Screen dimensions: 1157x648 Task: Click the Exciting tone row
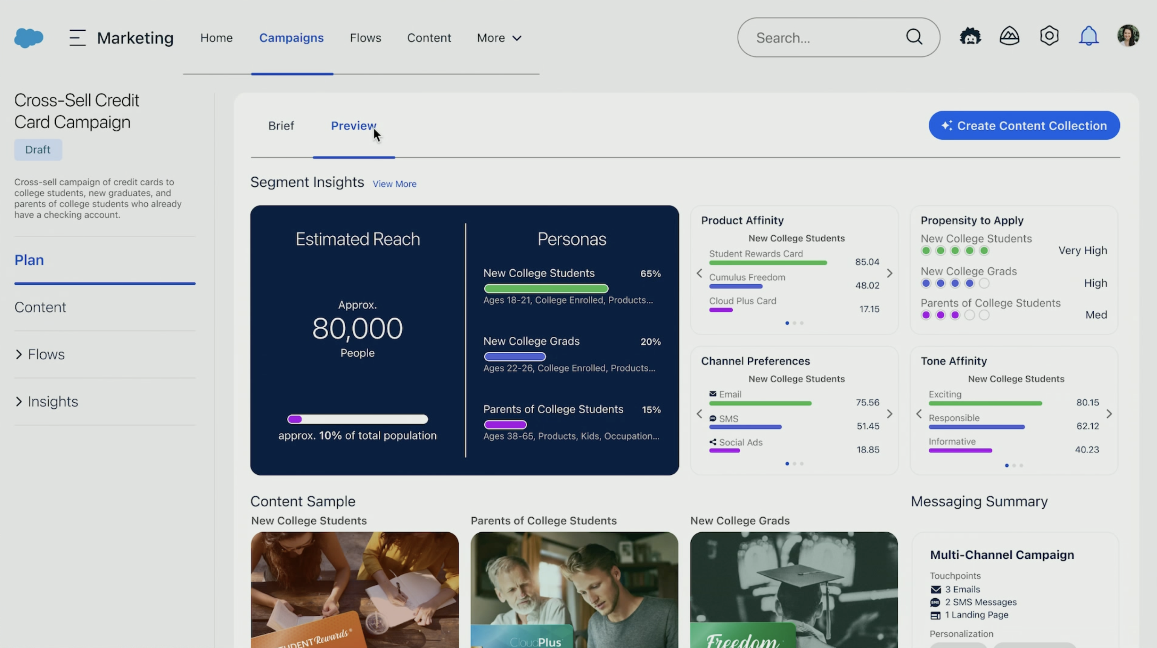tap(1014, 398)
